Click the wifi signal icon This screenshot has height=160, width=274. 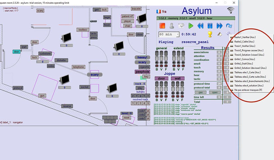231,10
